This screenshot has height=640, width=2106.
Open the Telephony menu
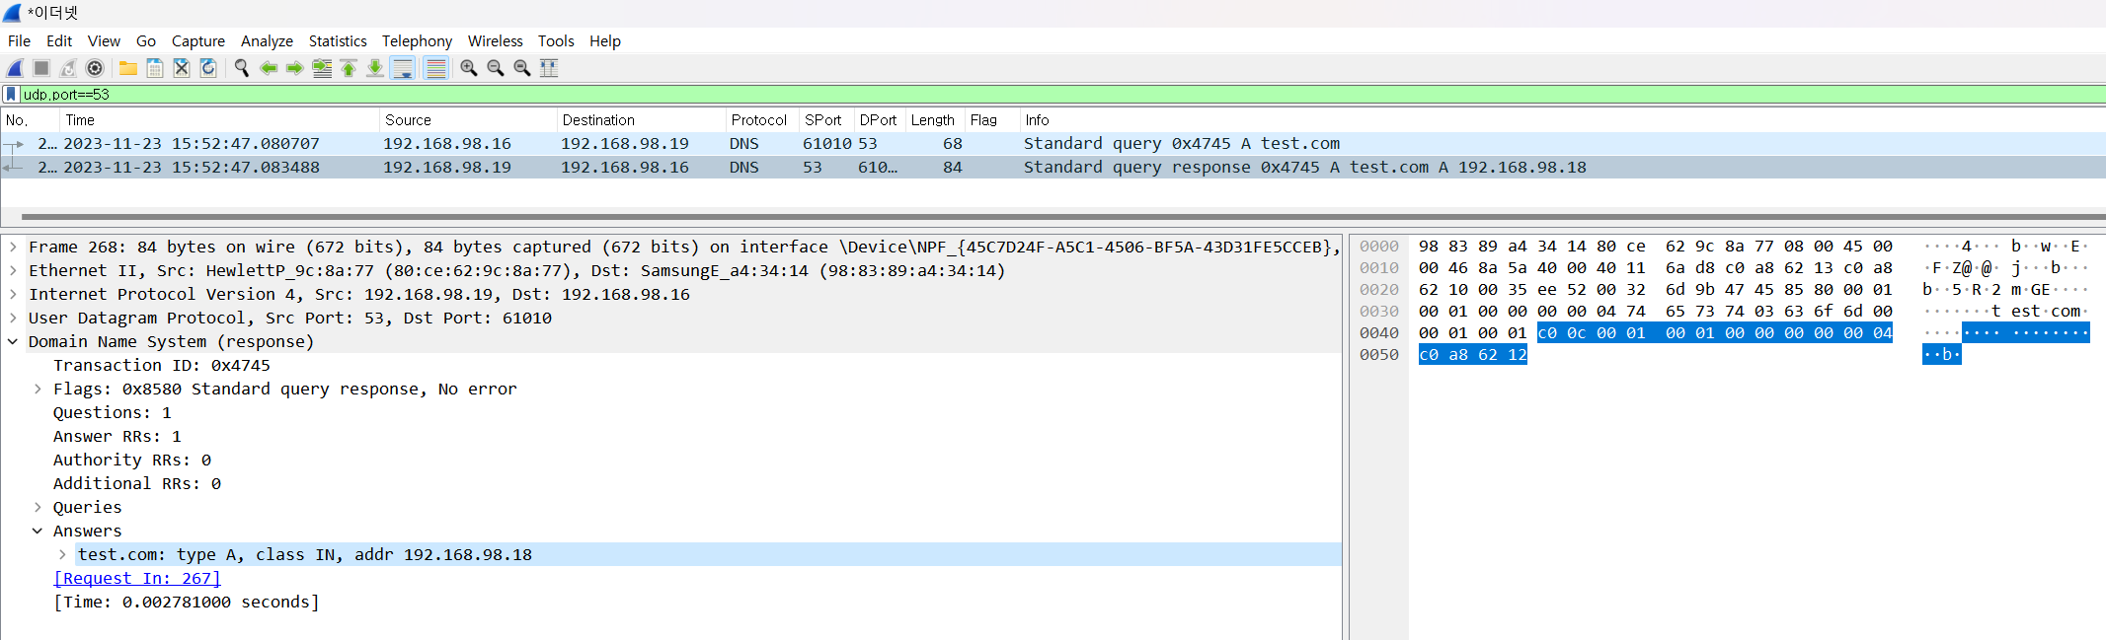(417, 41)
